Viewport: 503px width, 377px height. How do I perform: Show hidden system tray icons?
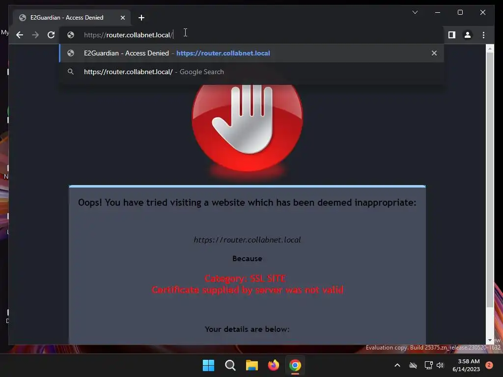point(397,365)
